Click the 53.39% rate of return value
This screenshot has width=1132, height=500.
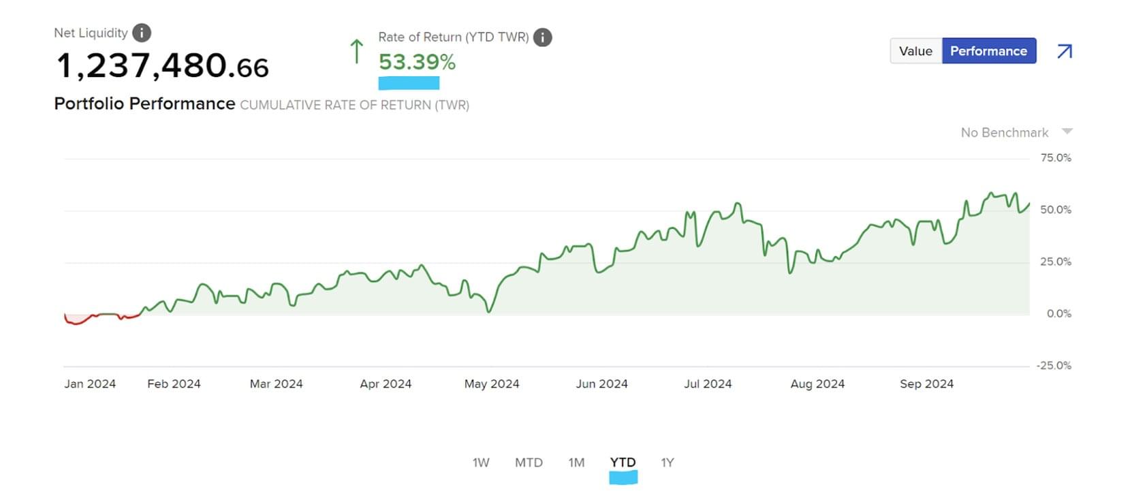coord(417,62)
